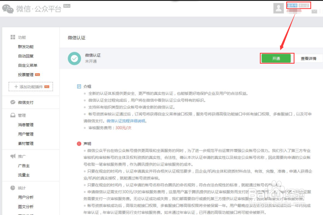Open the mail envelope notifications icon

(x=314, y=12)
